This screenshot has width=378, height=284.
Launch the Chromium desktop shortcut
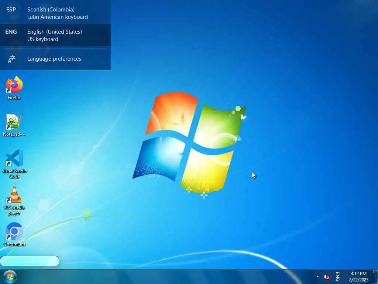click(x=14, y=234)
